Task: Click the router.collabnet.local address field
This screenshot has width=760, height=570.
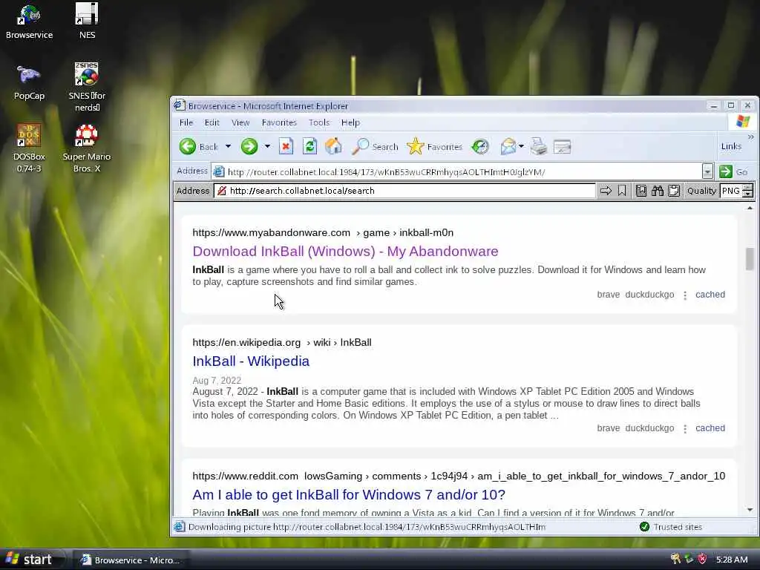Action: click(457, 171)
